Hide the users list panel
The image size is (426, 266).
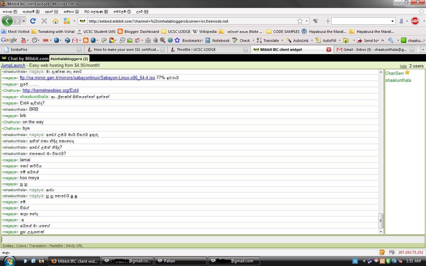click(x=403, y=66)
